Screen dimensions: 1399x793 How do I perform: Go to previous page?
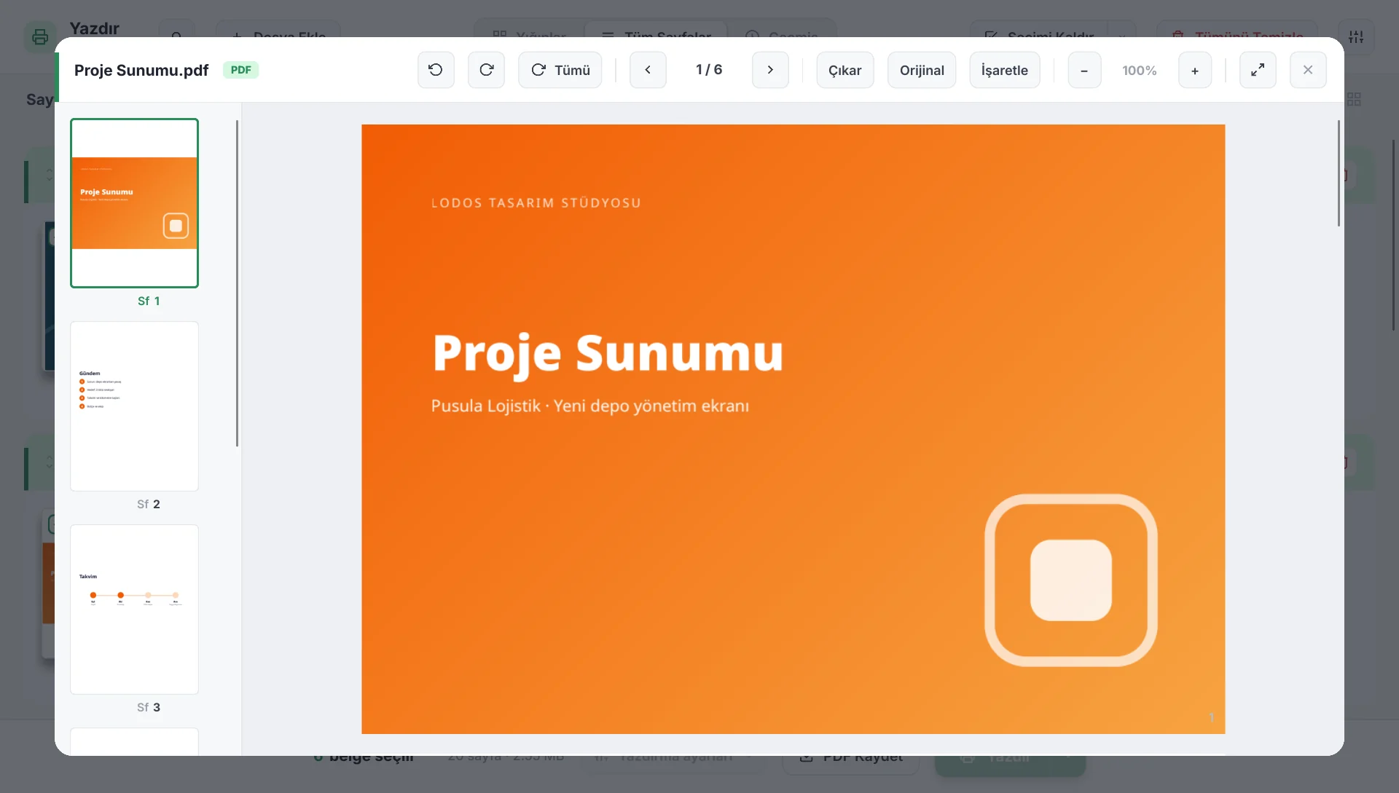click(x=648, y=70)
